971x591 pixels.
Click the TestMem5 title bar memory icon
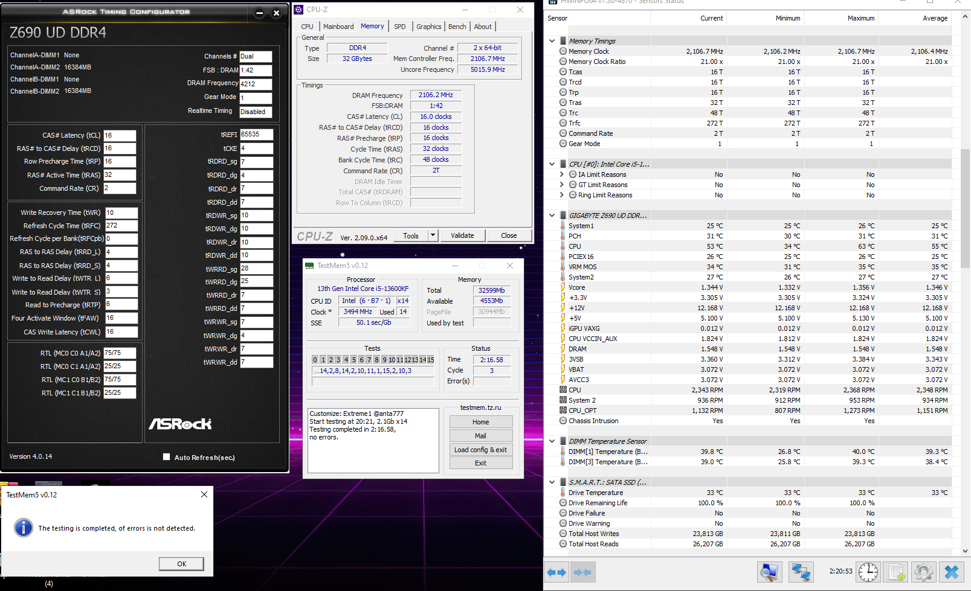[309, 266]
